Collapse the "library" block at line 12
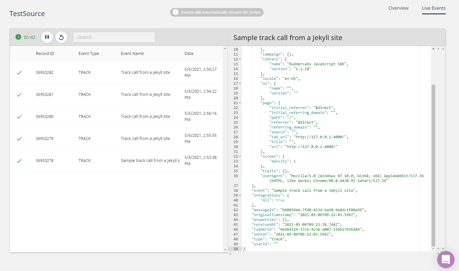The width and height of the screenshot is (459, 271). tap(240, 59)
